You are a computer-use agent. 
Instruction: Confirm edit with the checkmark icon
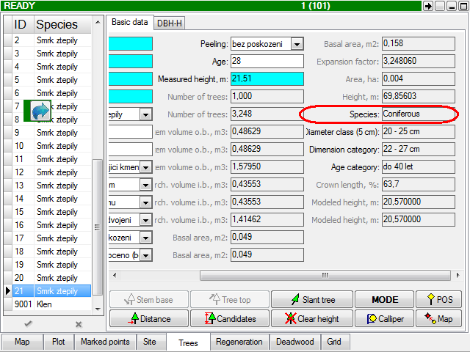coord(28,323)
